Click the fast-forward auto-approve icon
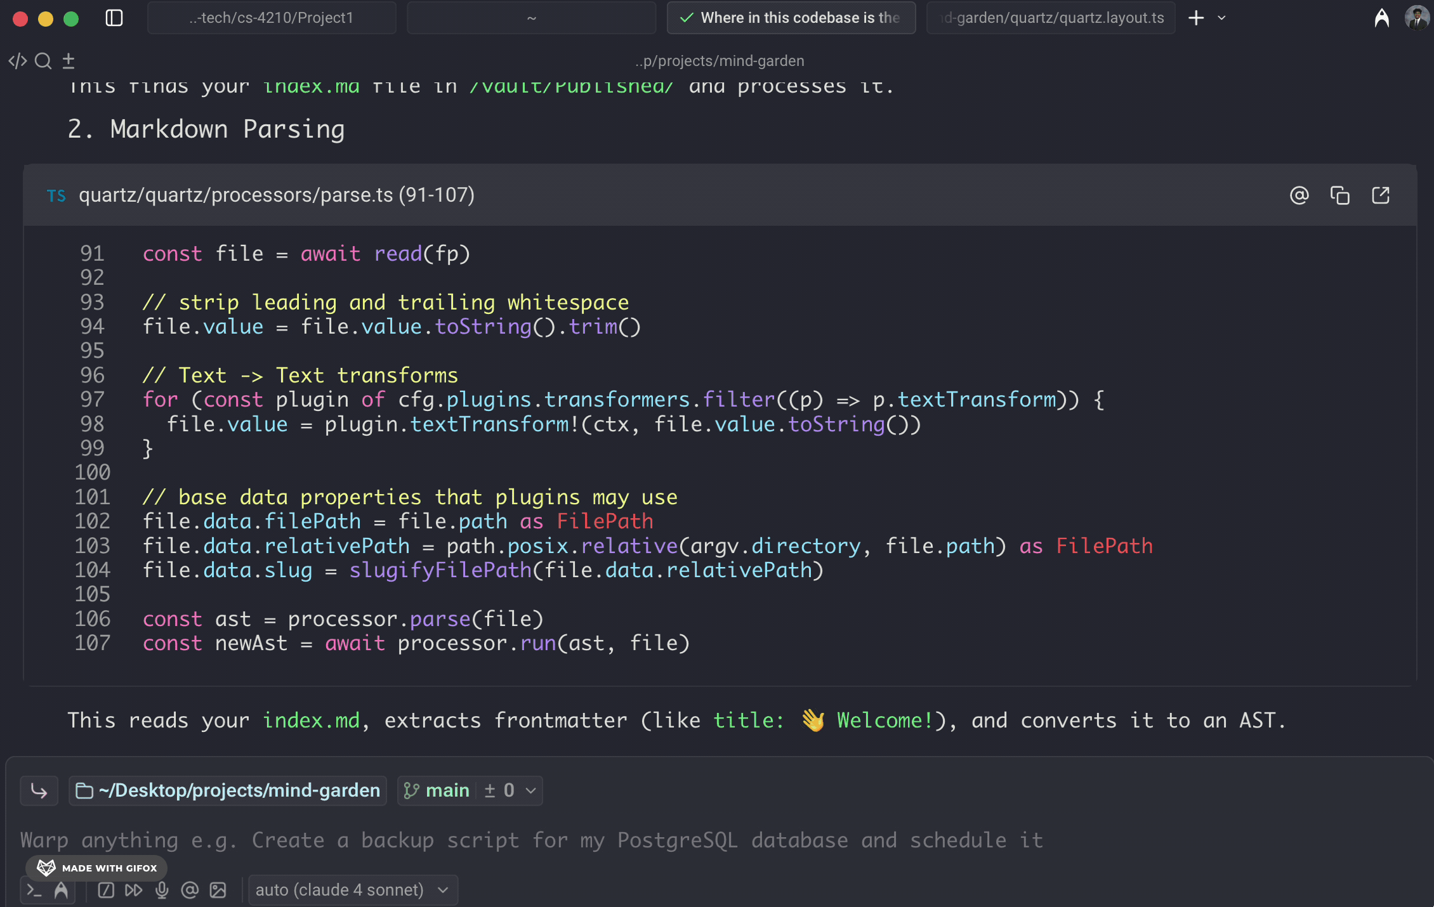 133,891
